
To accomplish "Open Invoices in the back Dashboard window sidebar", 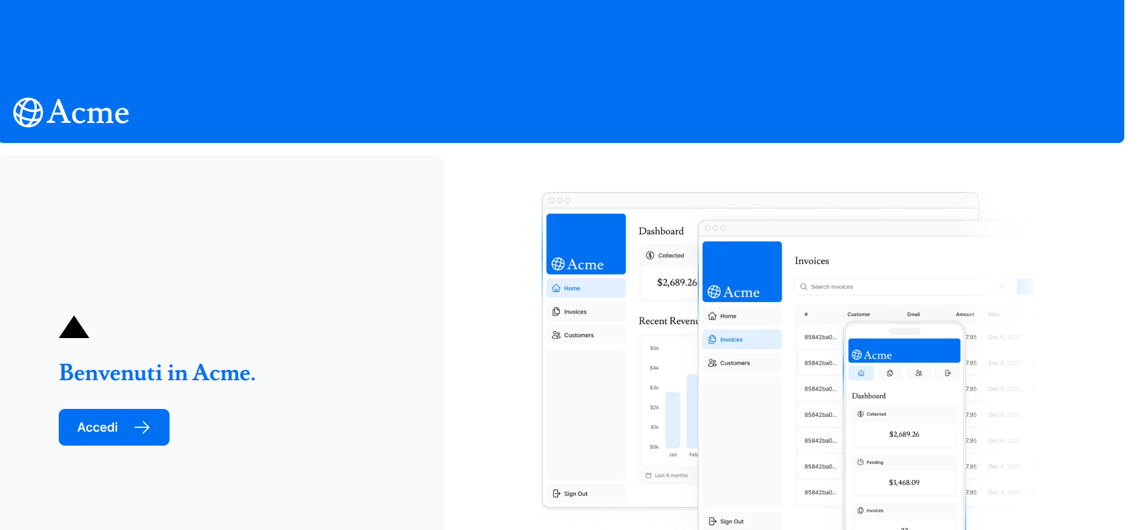I will (586, 312).
